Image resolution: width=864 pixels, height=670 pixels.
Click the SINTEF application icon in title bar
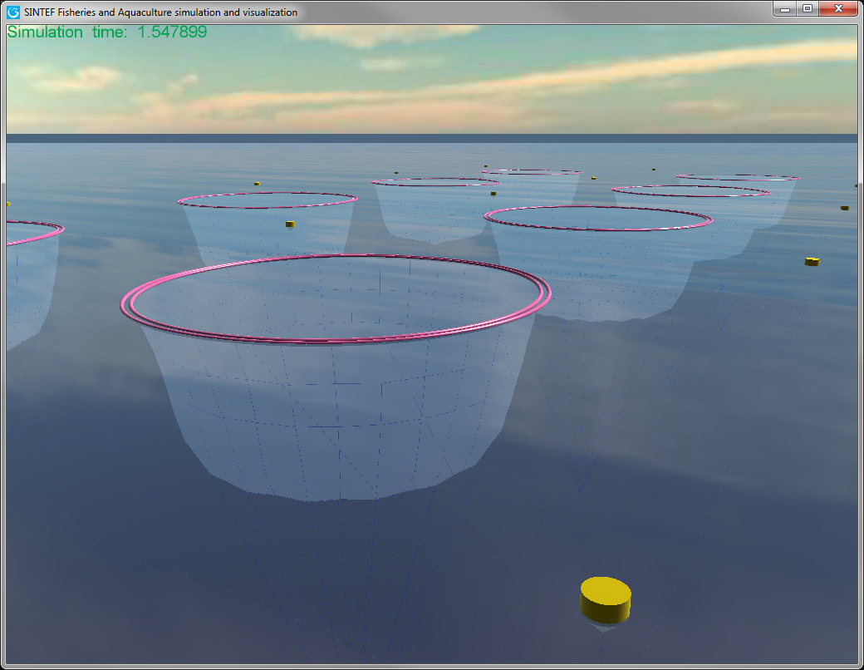coord(13,12)
